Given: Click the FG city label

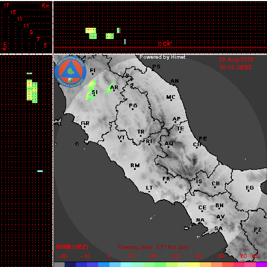Looking at the screenshot, I should [x=250, y=188].
